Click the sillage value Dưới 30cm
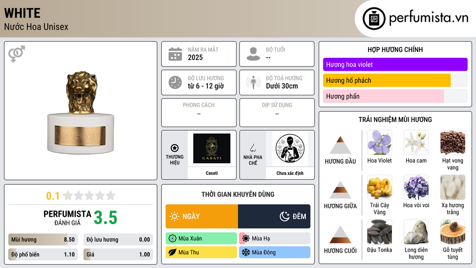476x268 pixels. (x=282, y=86)
